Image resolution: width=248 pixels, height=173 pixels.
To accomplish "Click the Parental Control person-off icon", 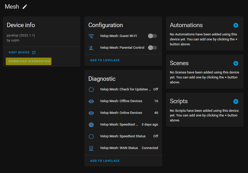I will pos(91,48).
